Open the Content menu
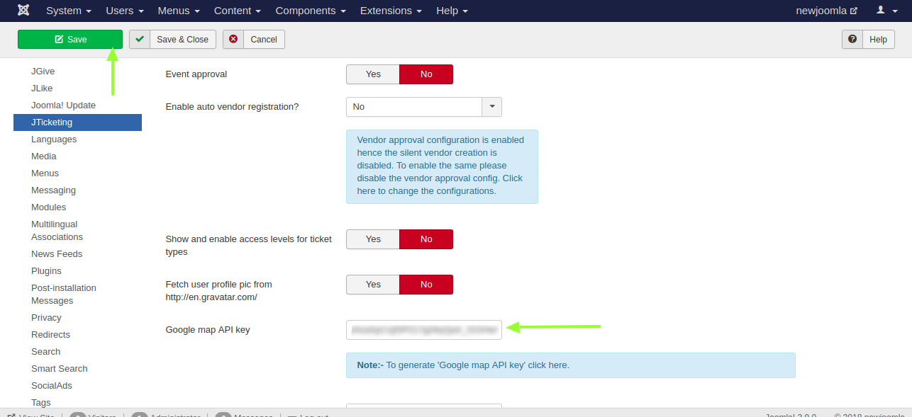The height and width of the screenshot is (417, 912). click(238, 11)
